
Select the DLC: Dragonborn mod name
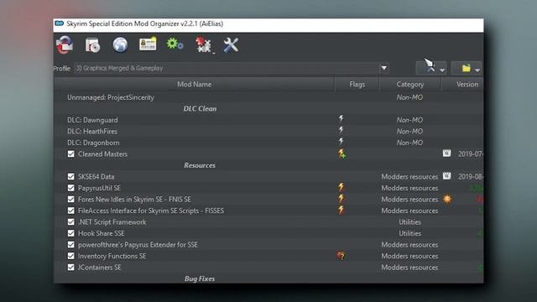[x=93, y=143]
